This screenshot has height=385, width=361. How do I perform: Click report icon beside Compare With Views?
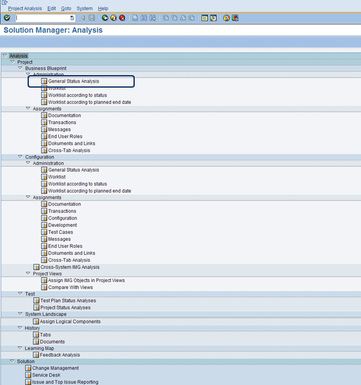[x=44, y=287]
